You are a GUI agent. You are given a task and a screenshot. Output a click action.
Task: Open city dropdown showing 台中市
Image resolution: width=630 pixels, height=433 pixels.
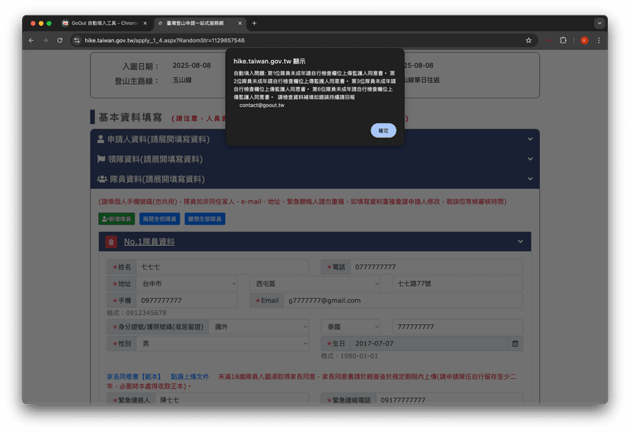[x=187, y=284]
